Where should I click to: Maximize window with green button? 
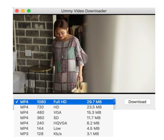point(29,11)
